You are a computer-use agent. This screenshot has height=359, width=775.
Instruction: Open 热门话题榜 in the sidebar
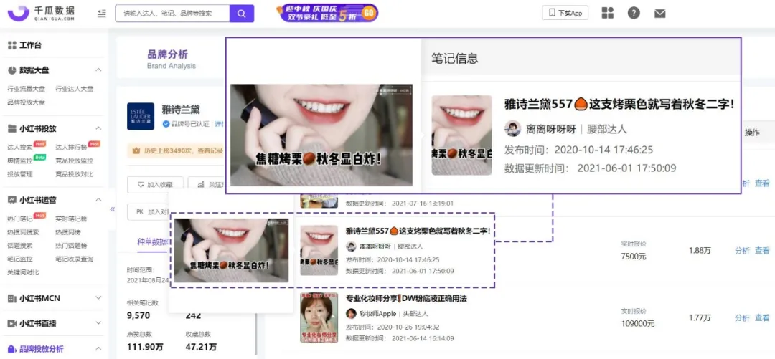(71, 245)
